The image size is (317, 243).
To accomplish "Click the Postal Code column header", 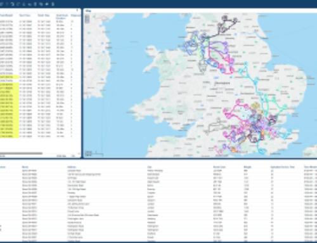I will pos(219,167).
